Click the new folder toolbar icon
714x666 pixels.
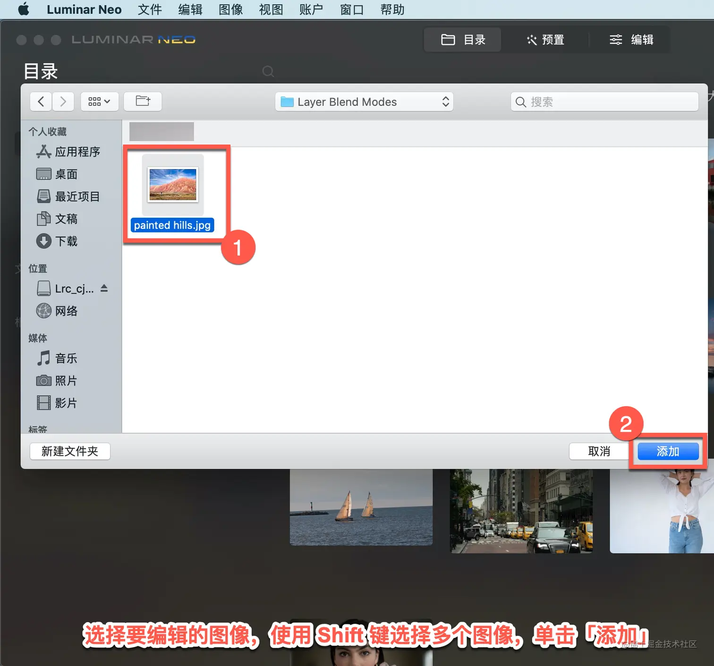143,102
